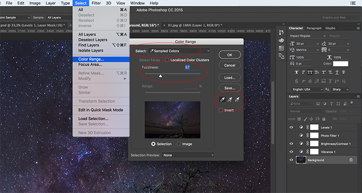Filter layers by smart objects icon
Image resolution: width=362 pixels, height=193 pixels.
pyautogui.click(x=345, y=104)
